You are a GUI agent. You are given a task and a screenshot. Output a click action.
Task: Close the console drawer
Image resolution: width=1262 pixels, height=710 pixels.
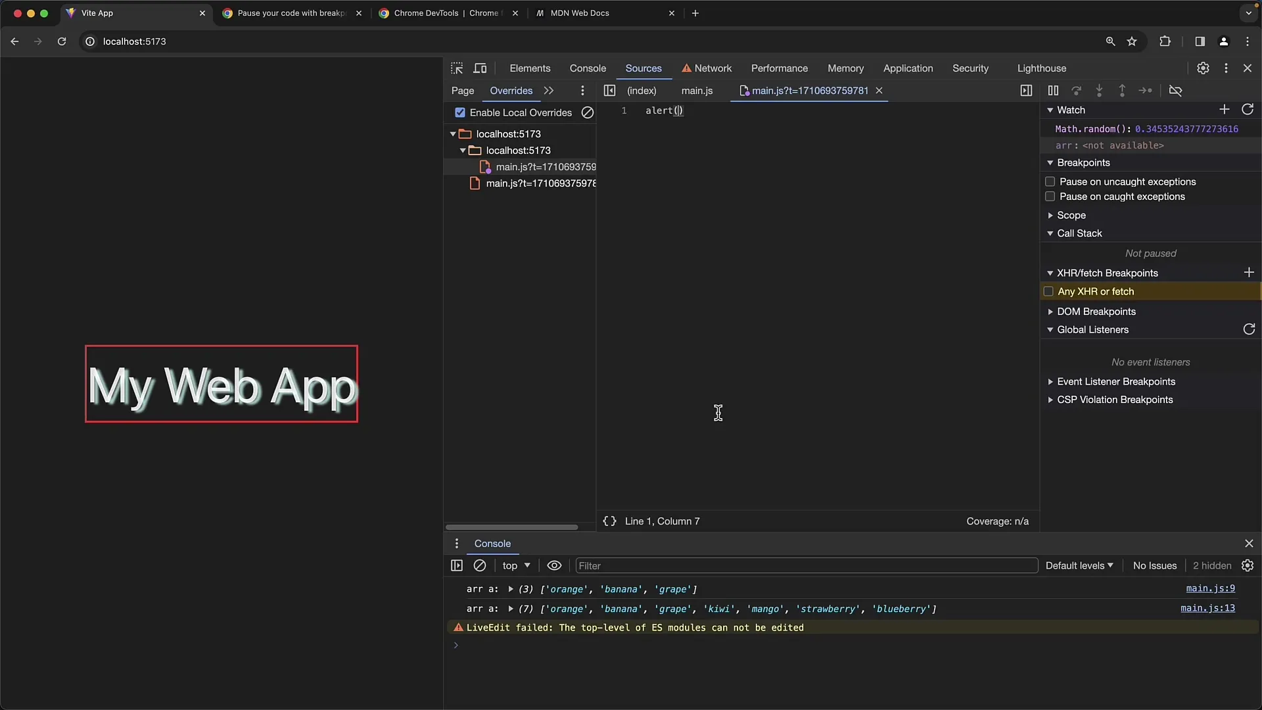coord(1249,544)
